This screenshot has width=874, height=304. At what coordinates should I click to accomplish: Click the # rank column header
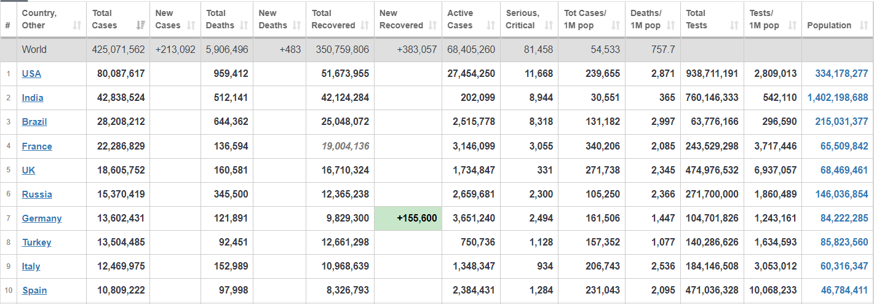click(8, 19)
